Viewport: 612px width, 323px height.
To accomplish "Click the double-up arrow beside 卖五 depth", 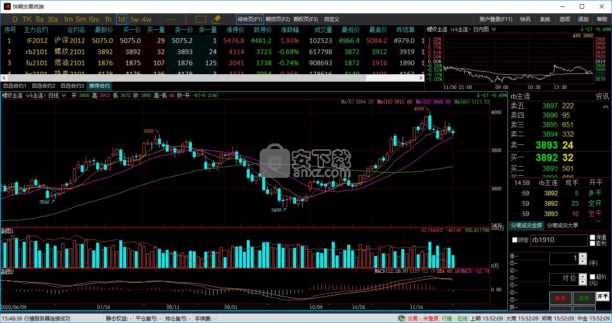I will coord(606,107).
